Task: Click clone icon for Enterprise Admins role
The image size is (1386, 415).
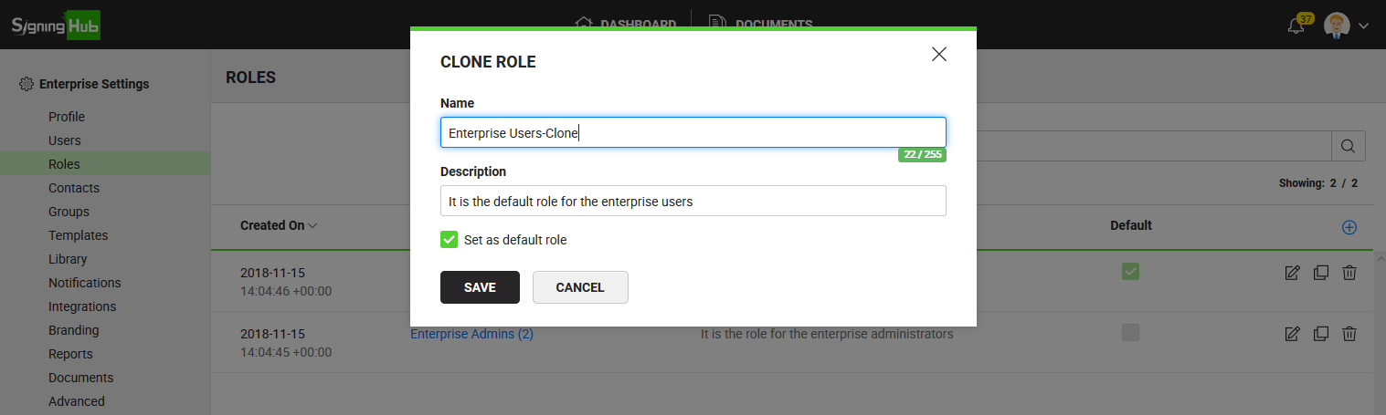Action: [x=1320, y=334]
